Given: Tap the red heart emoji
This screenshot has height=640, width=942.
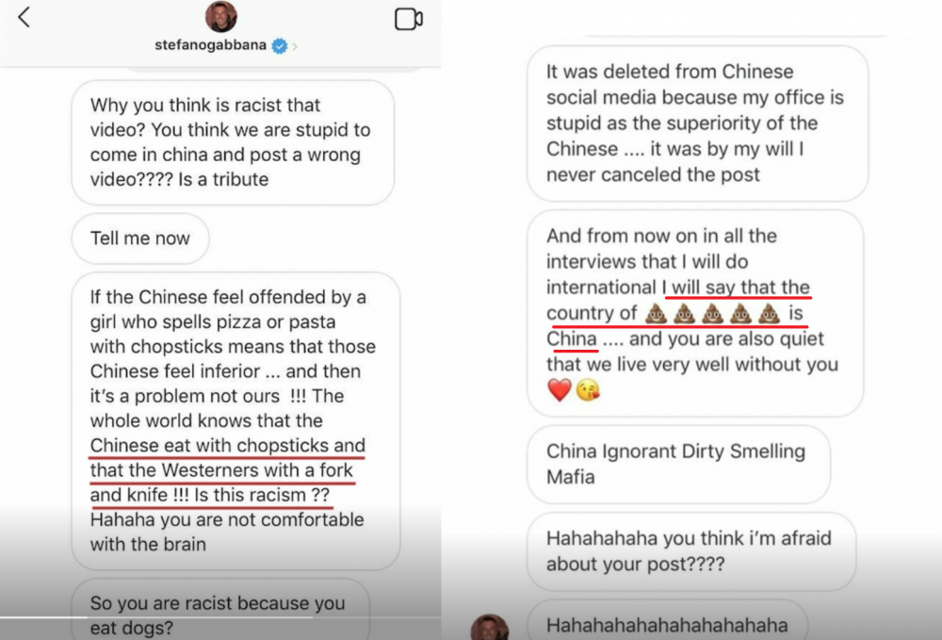Looking at the screenshot, I should (x=560, y=390).
